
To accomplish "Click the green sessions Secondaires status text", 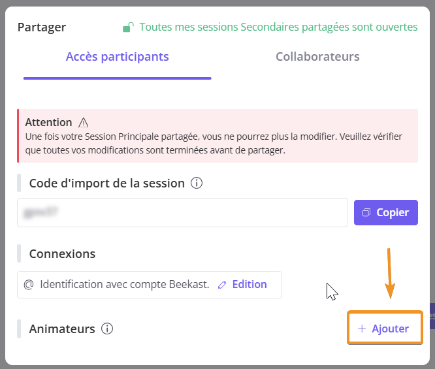I will (278, 27).
